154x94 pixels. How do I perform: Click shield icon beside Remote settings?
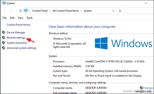(4, 37)
